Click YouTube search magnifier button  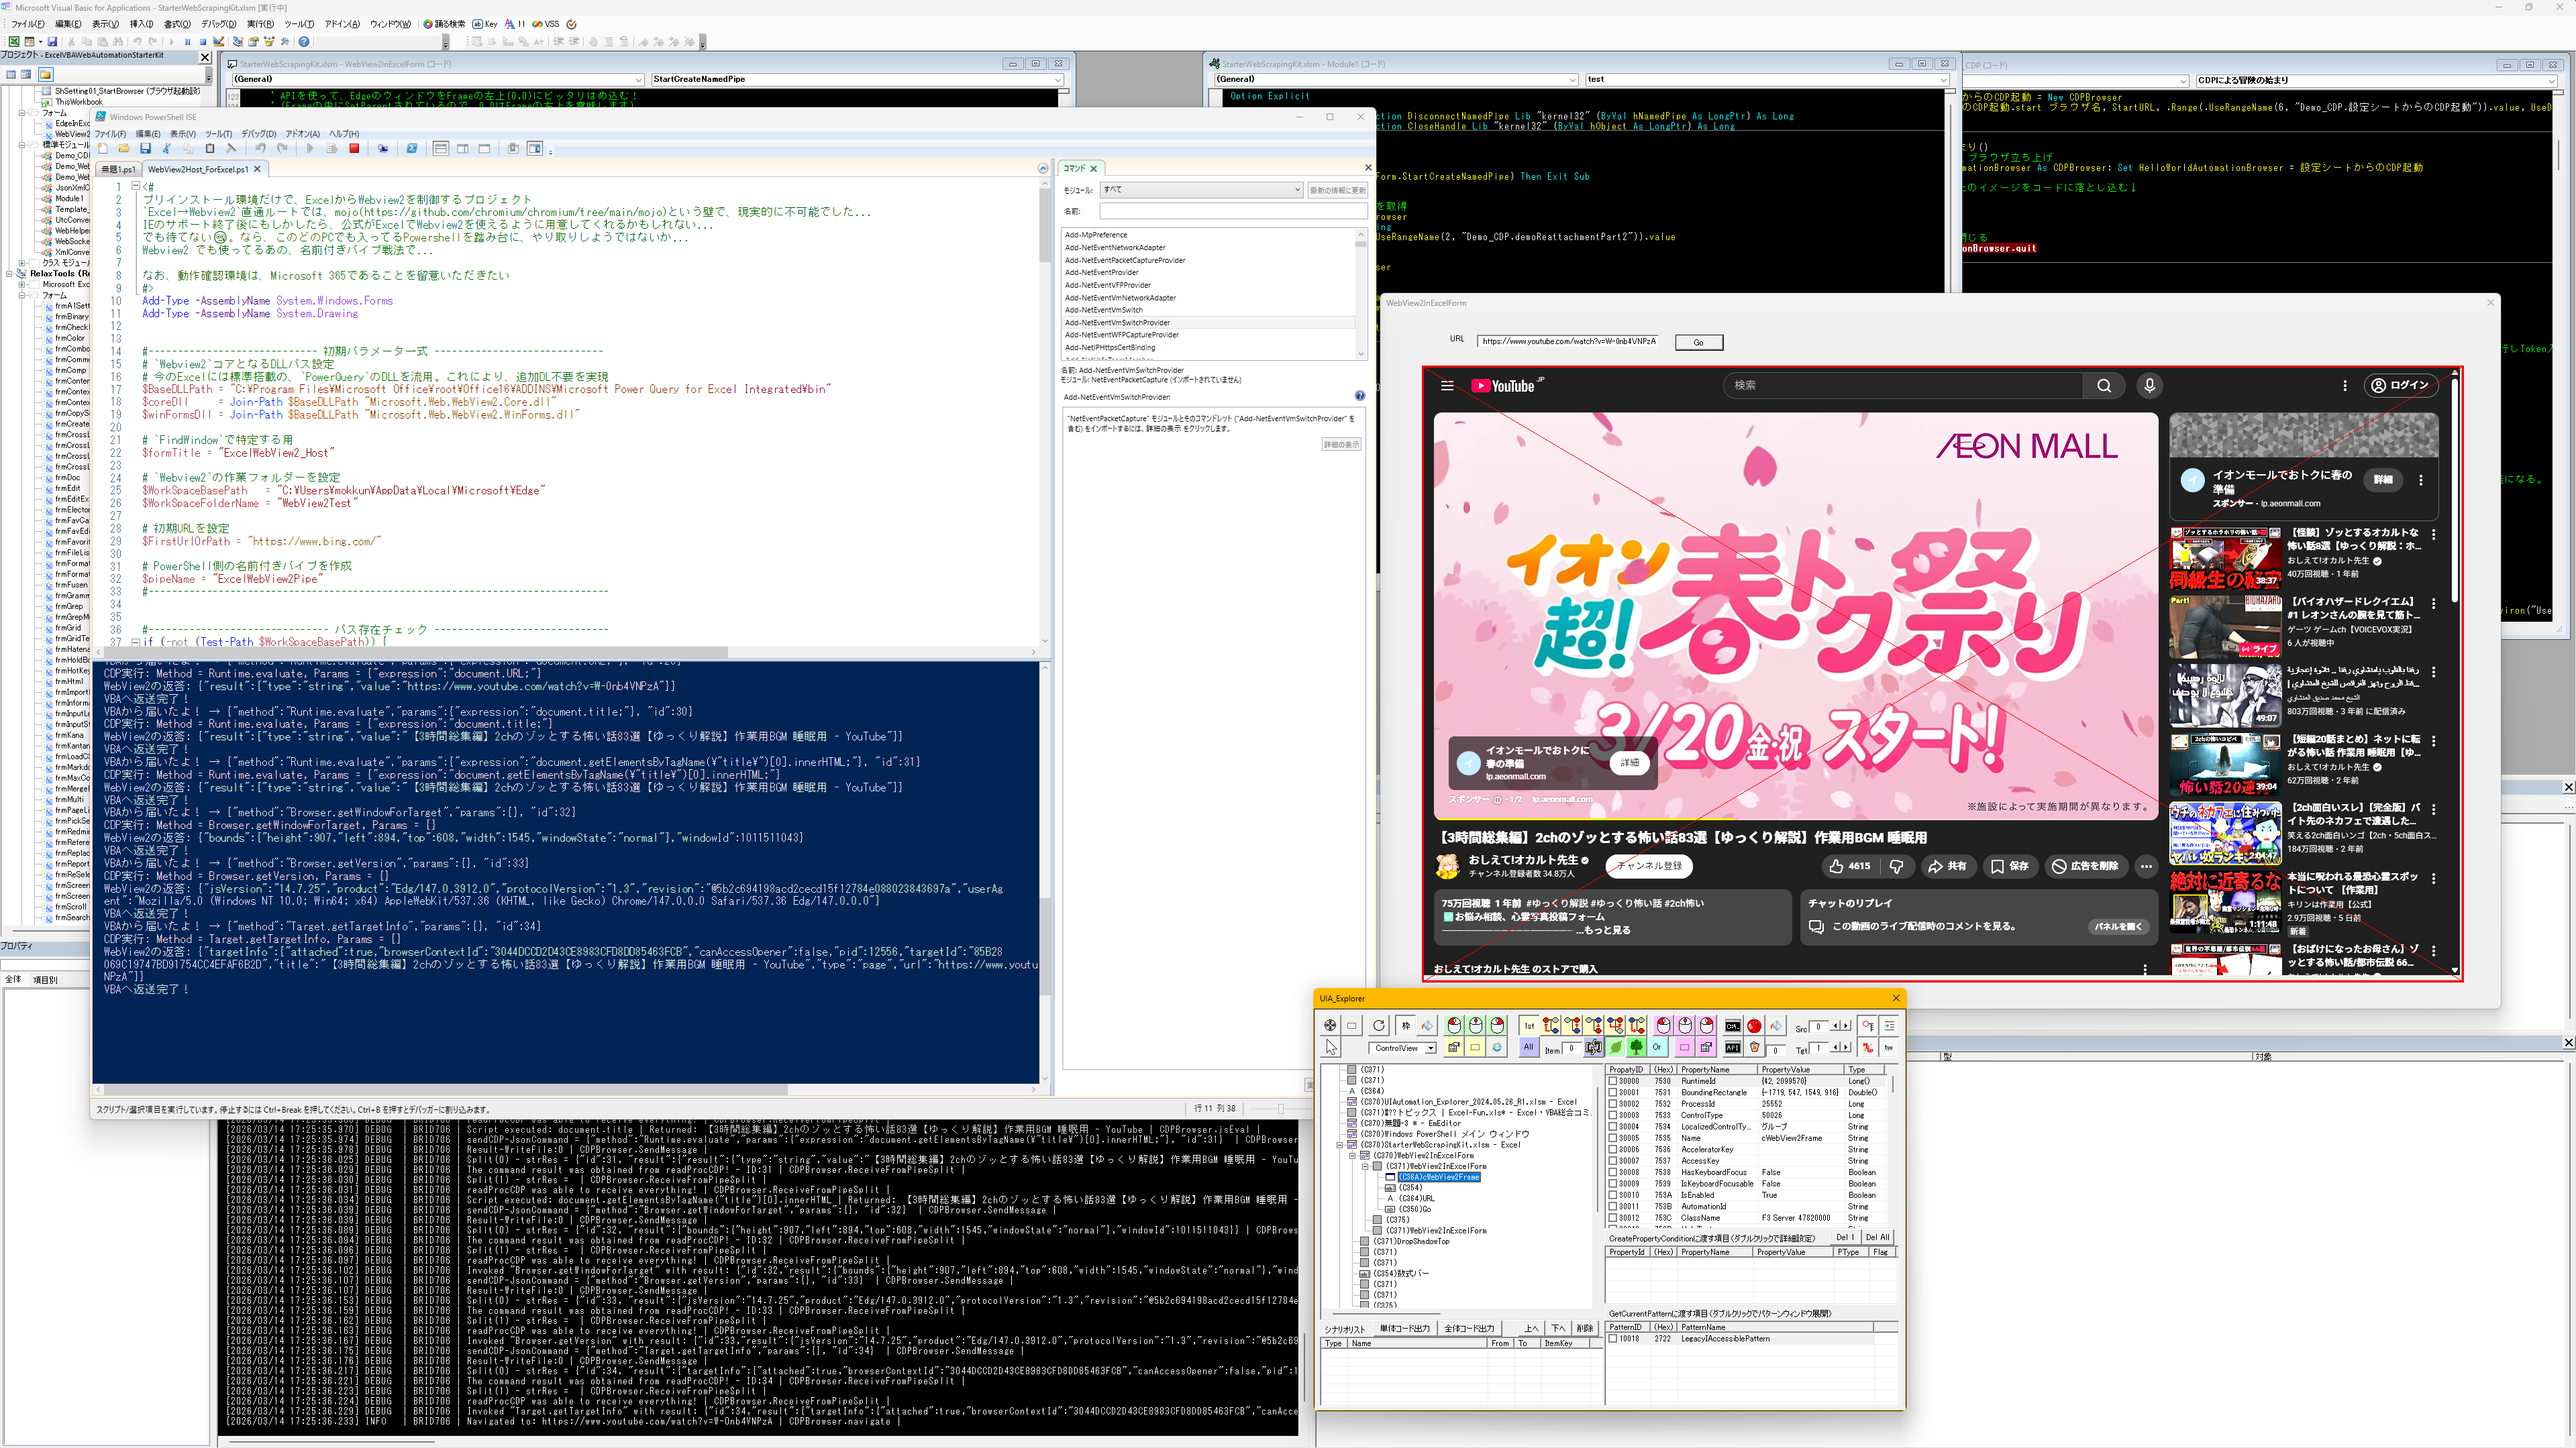tap(2104, 386)
